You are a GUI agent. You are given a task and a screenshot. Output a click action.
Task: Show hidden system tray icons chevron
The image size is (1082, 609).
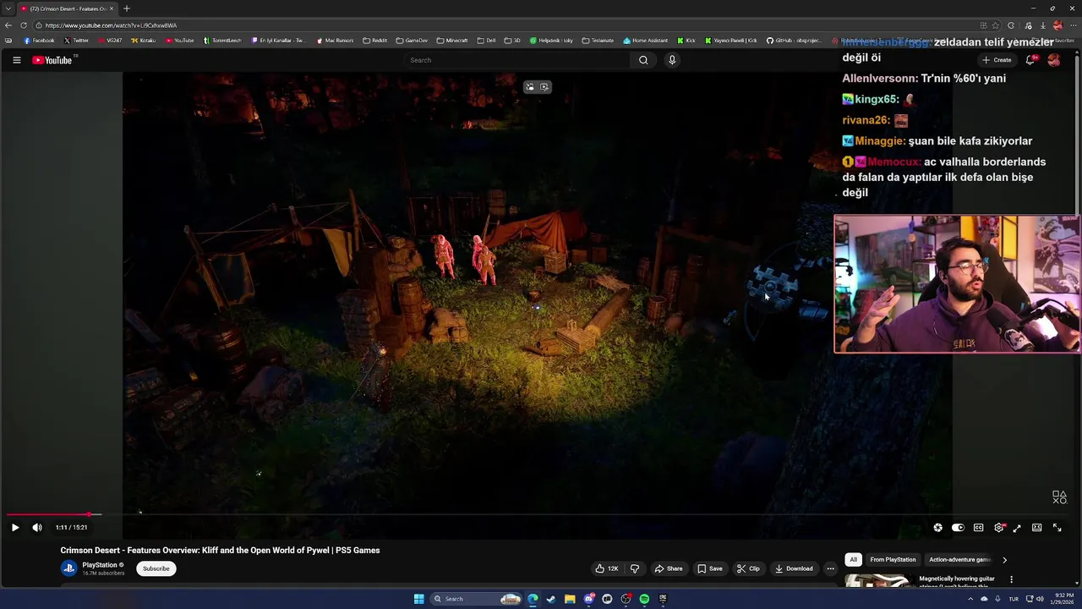pyautogui.click(x=970, y=599)
